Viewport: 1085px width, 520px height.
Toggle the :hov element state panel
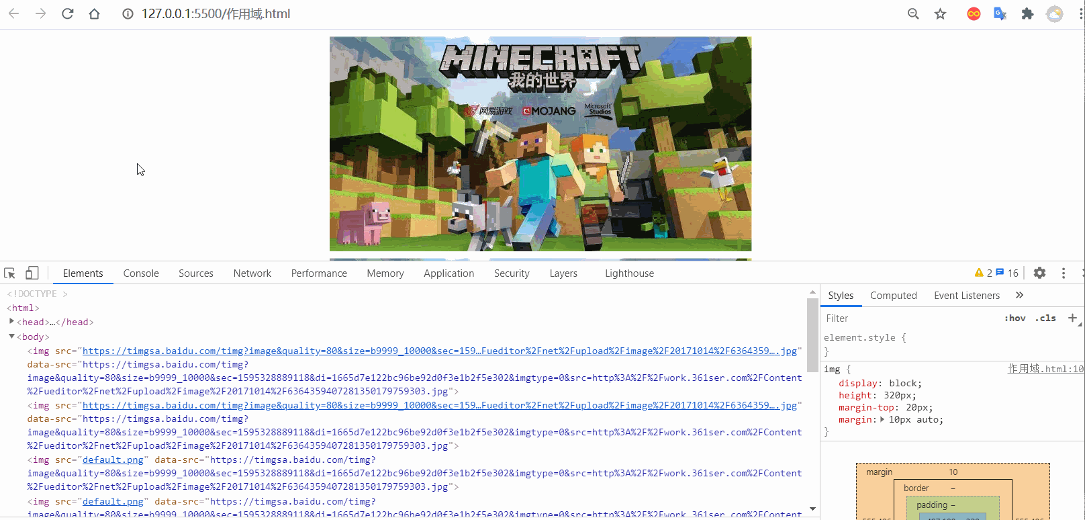tap(1015, 318)
